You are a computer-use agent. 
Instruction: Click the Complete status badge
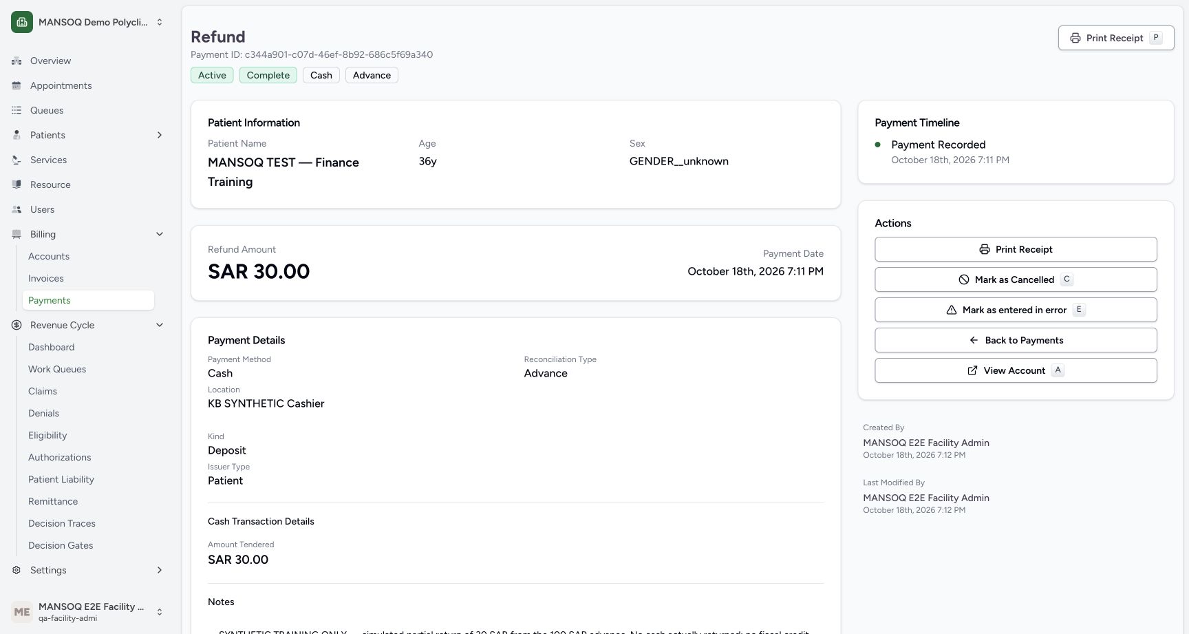(268, 75)
